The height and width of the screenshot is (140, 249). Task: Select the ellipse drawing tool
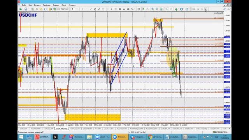[128, 9]
